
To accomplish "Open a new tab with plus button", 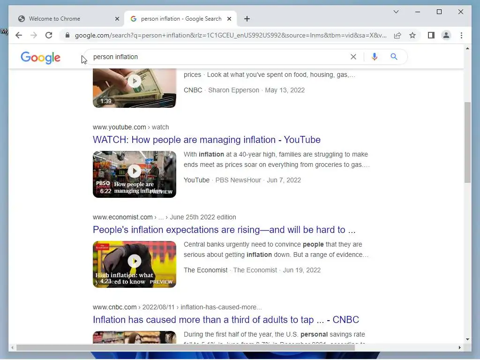I will (x=247, y=19).
